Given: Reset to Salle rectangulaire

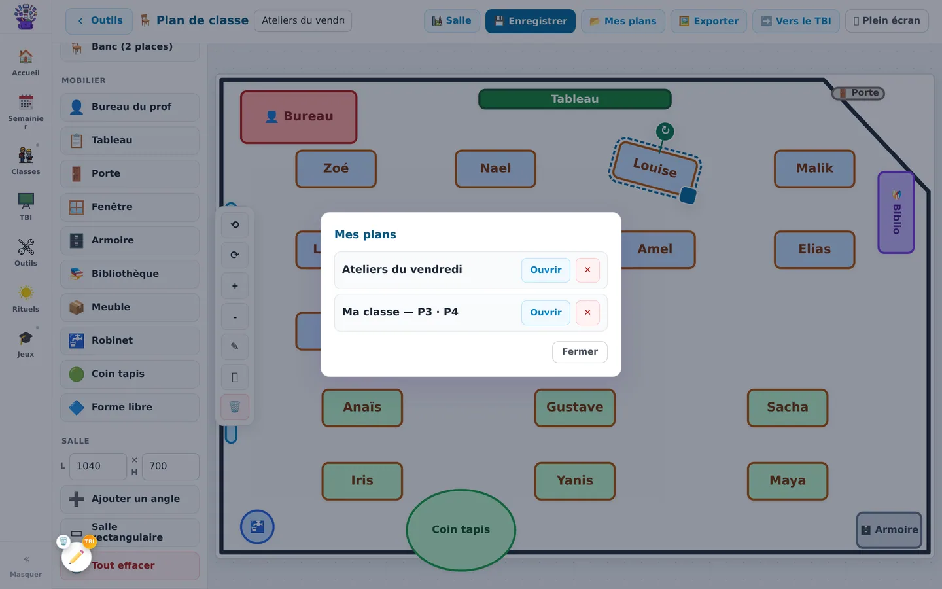Looking at the screenshot, I should click(130, 533).
